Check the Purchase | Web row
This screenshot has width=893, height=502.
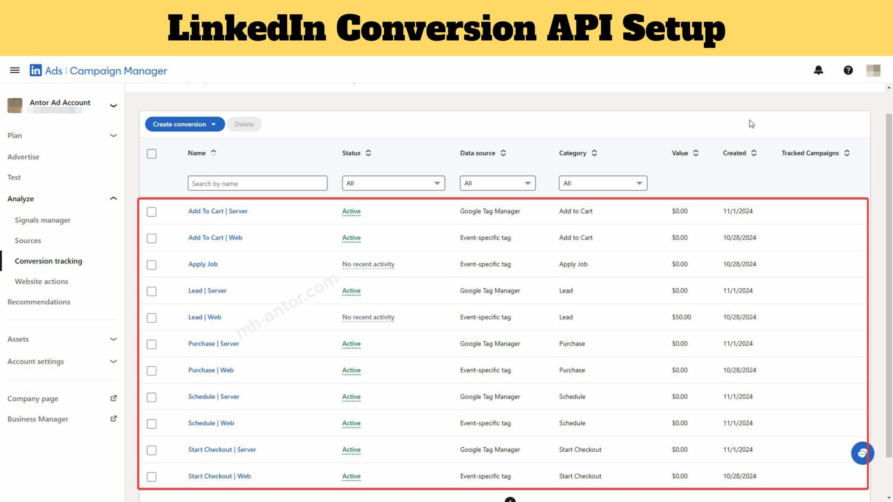tap(151, 371)
